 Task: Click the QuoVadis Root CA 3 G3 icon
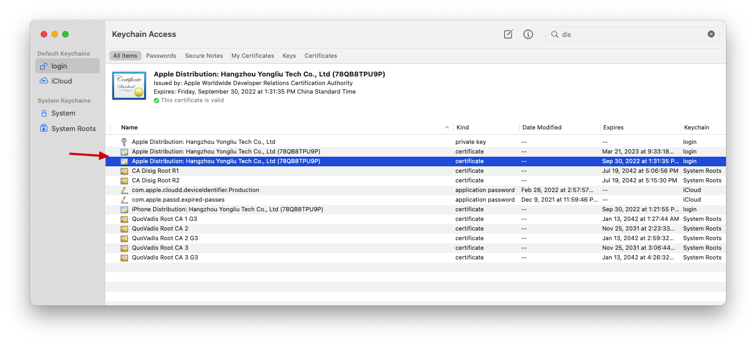point(124,257)
